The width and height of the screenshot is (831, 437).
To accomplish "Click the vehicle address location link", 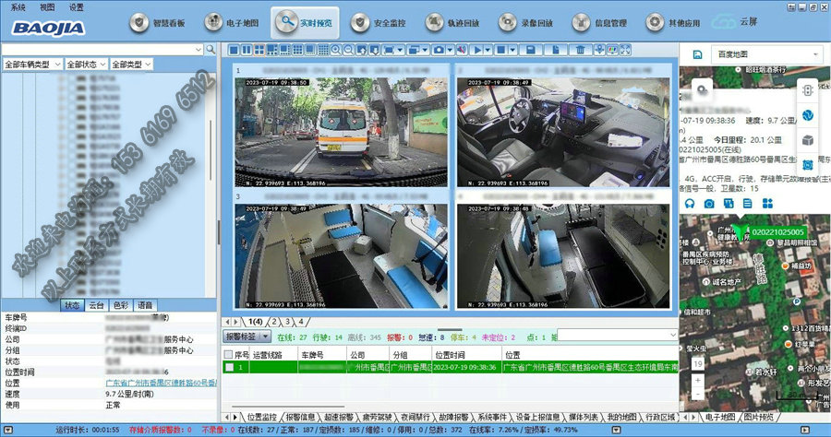I will (161, 383).
